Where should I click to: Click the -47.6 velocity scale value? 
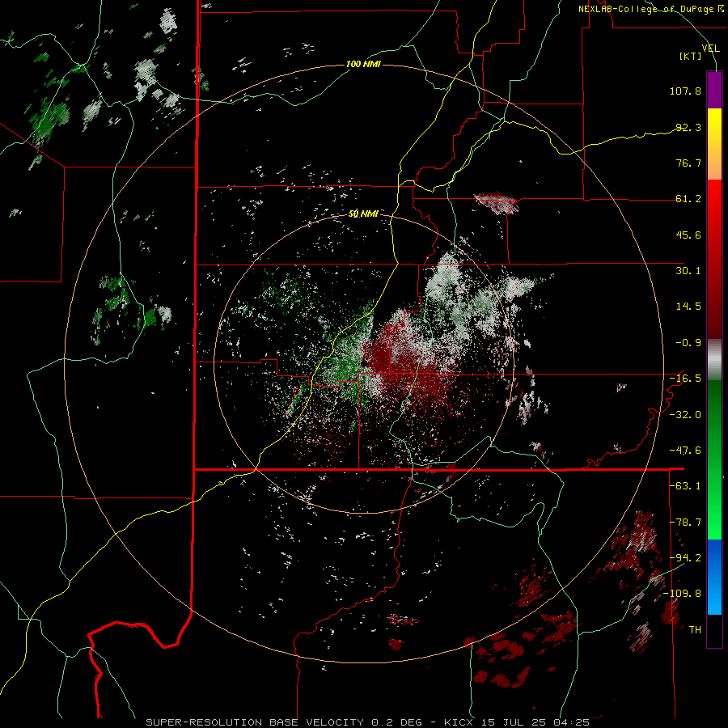[x=685, y=451]
